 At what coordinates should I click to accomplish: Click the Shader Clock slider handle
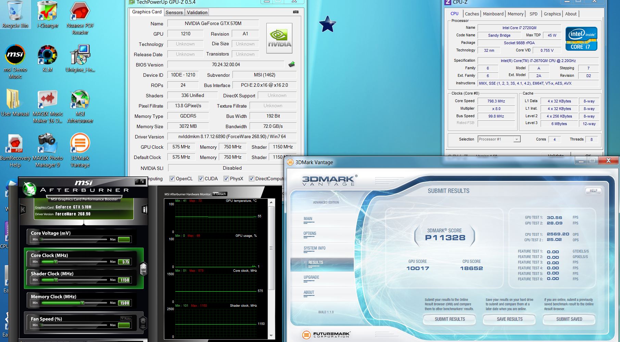(56, 280)
